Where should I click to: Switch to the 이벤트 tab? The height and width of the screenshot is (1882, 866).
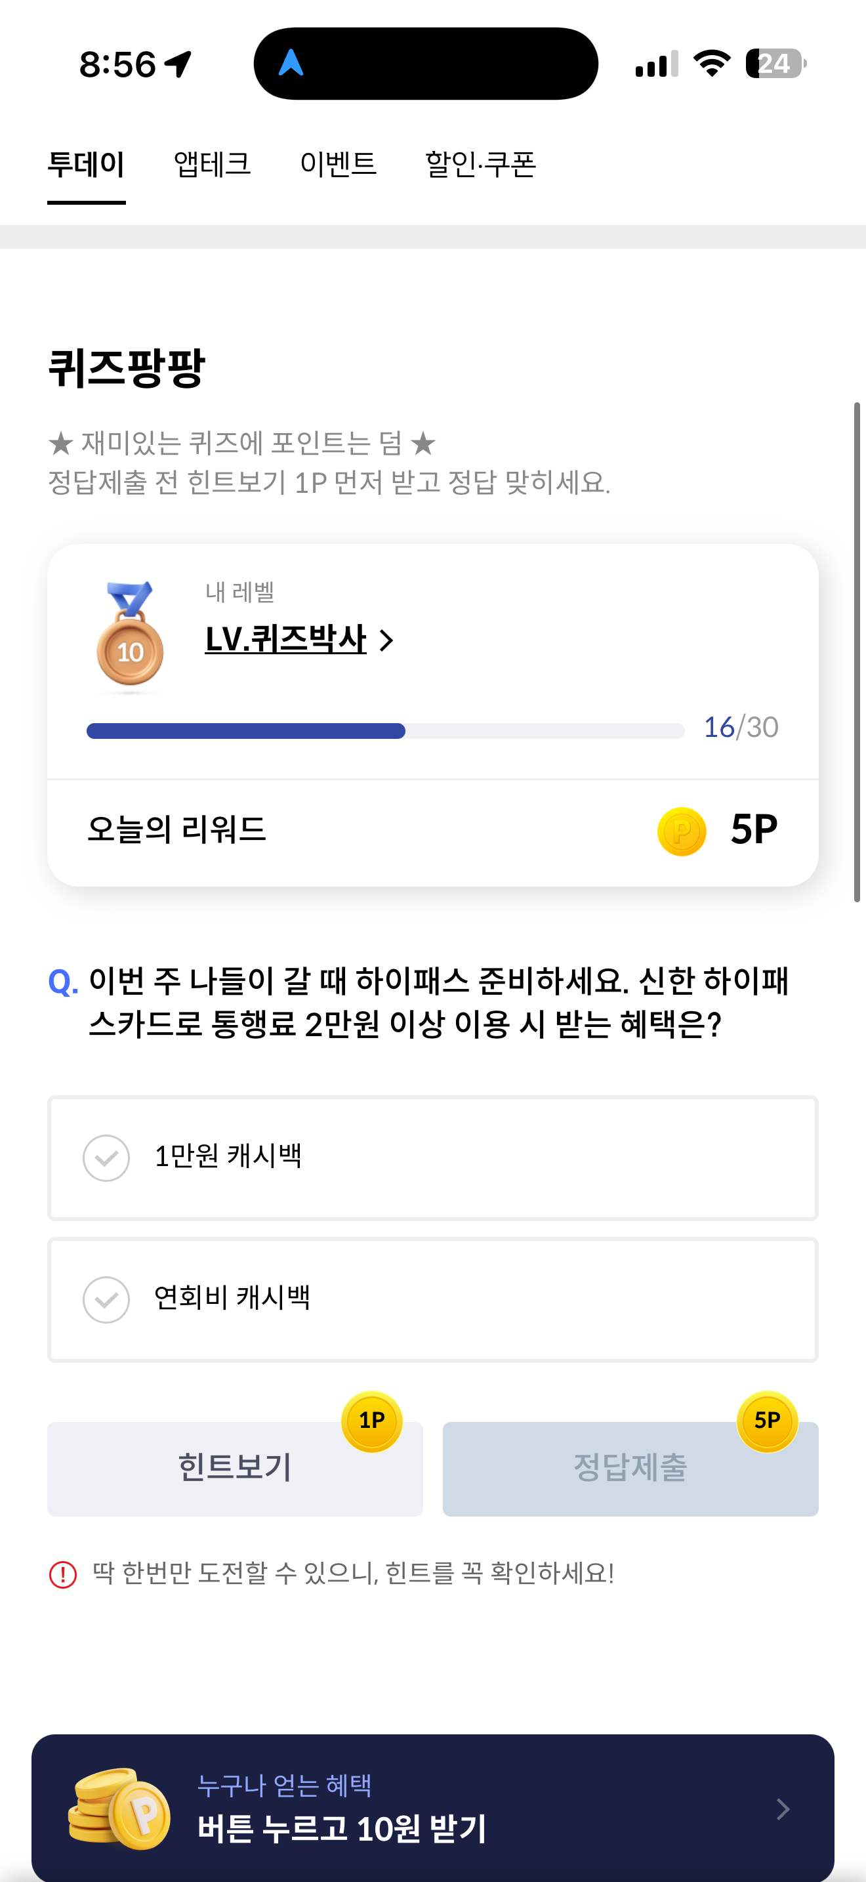(x=338, y=163)
